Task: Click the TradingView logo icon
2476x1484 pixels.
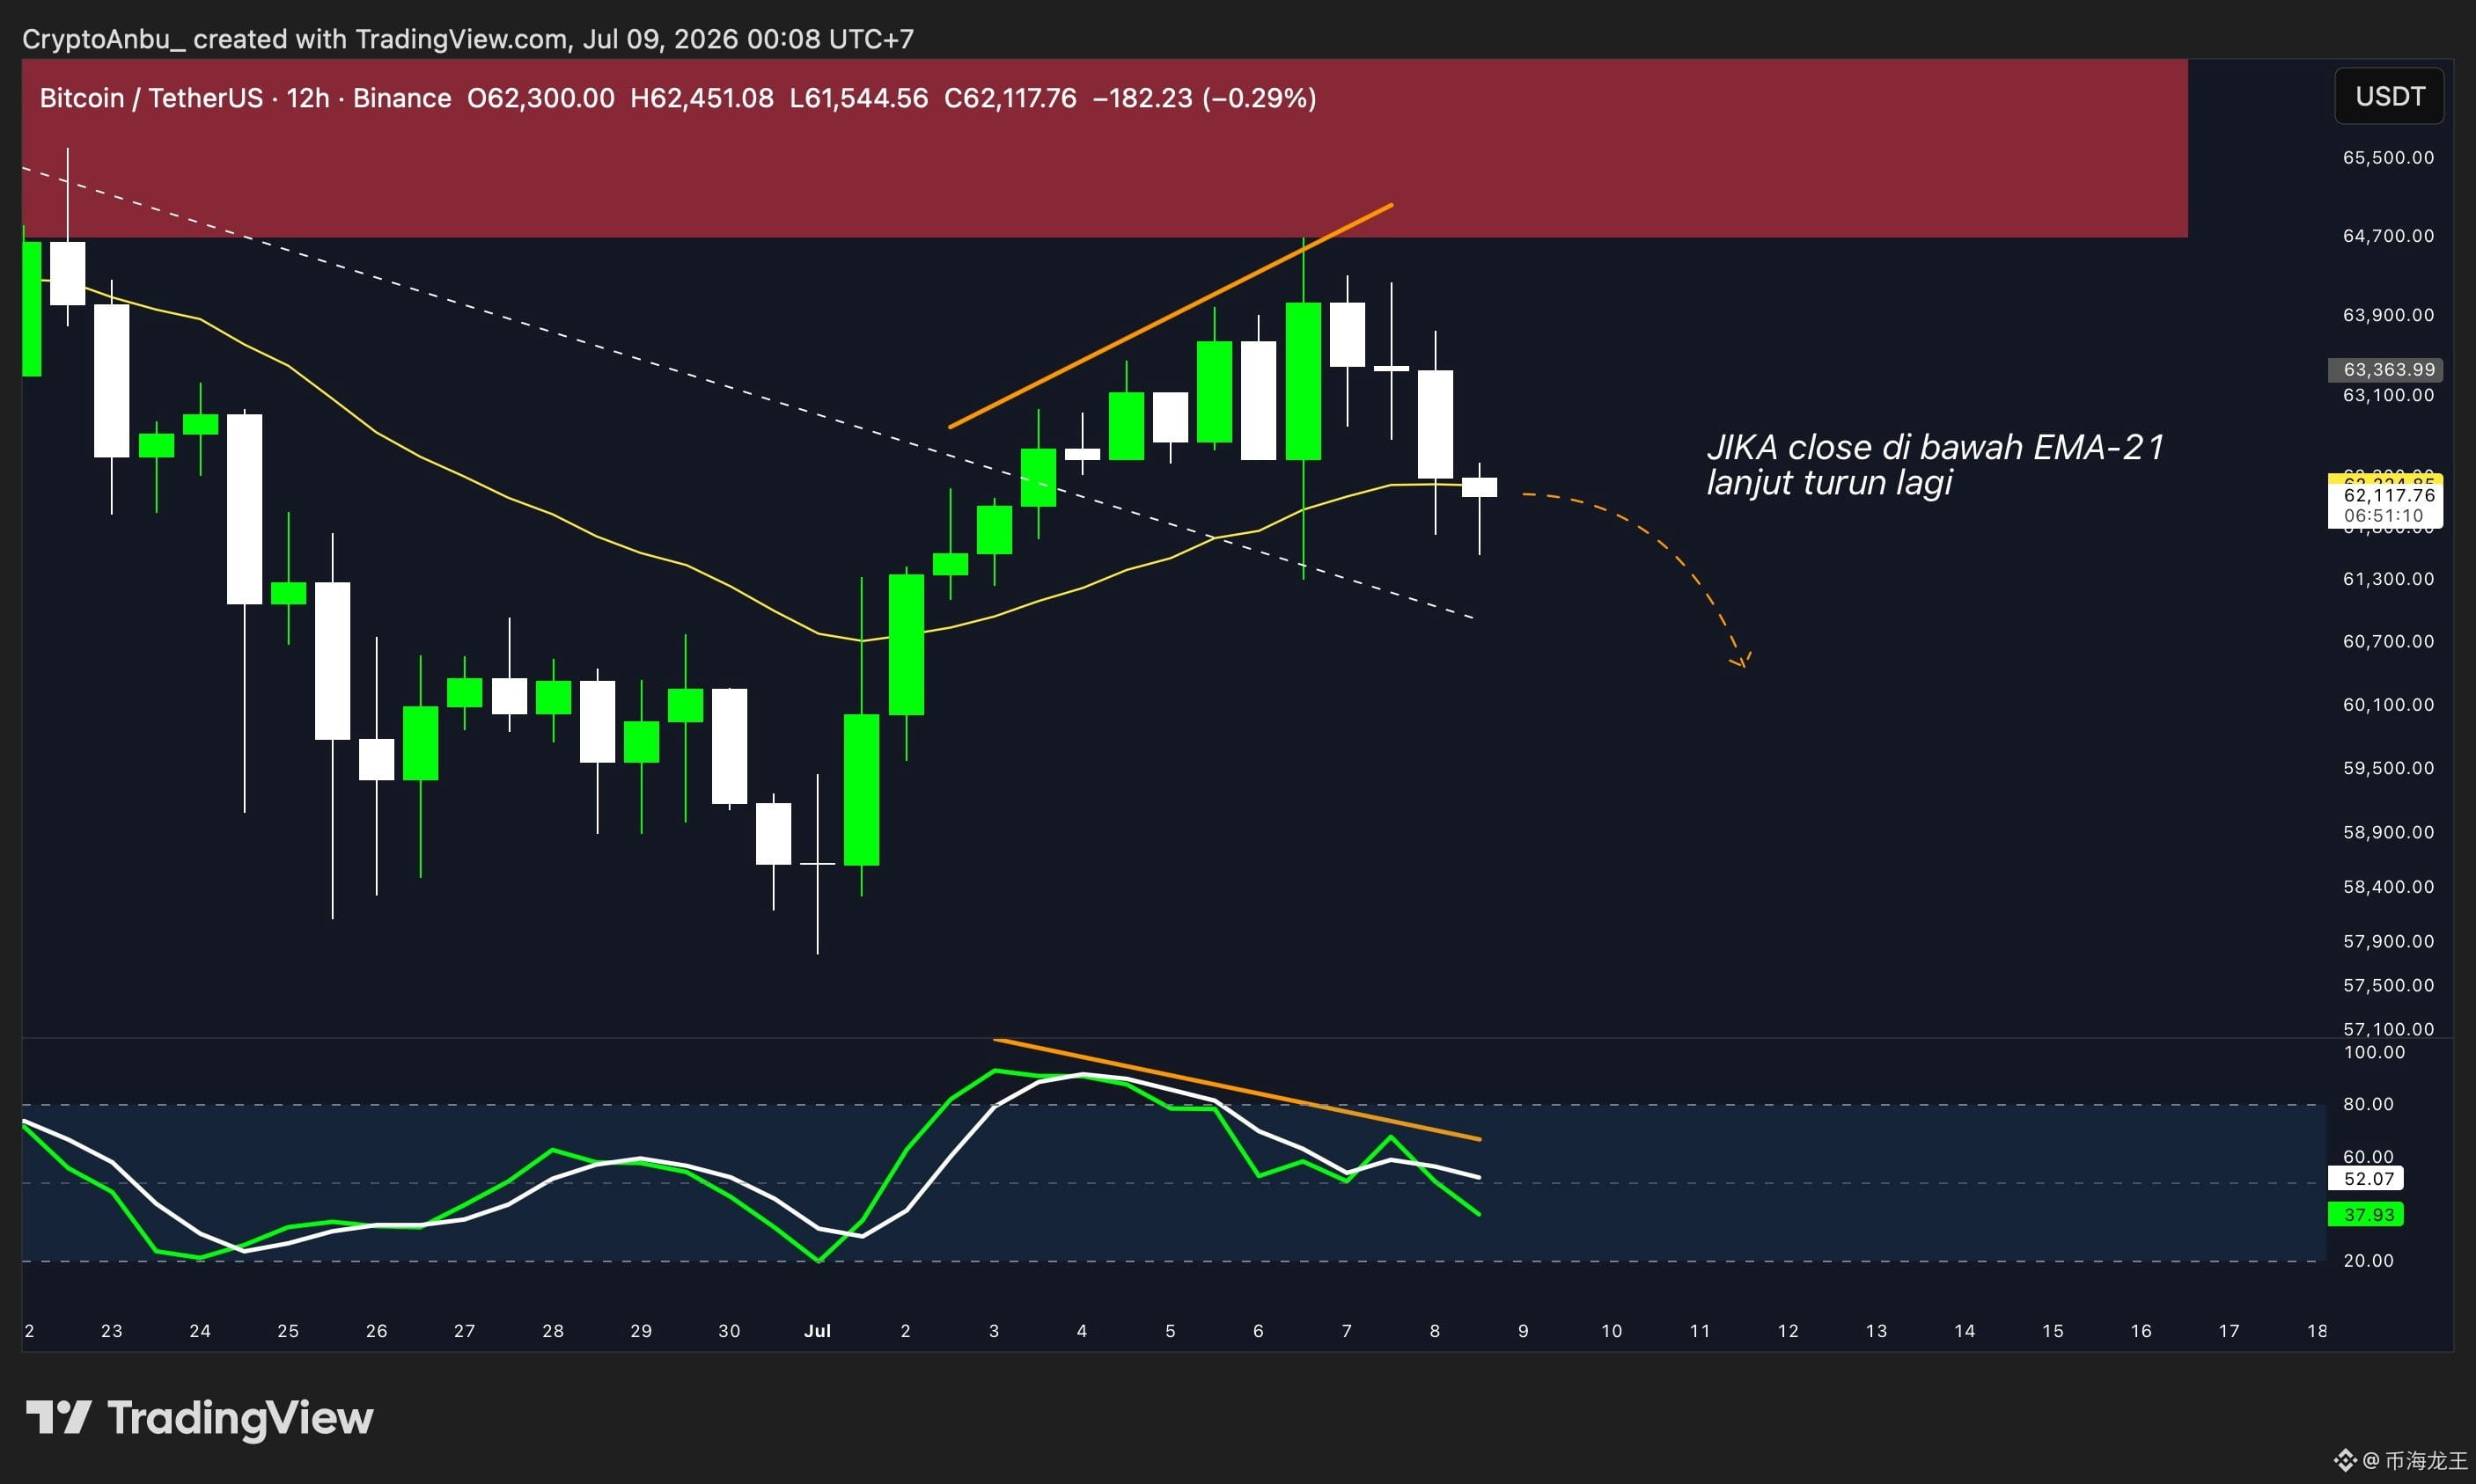Action: pos(59,1417)
